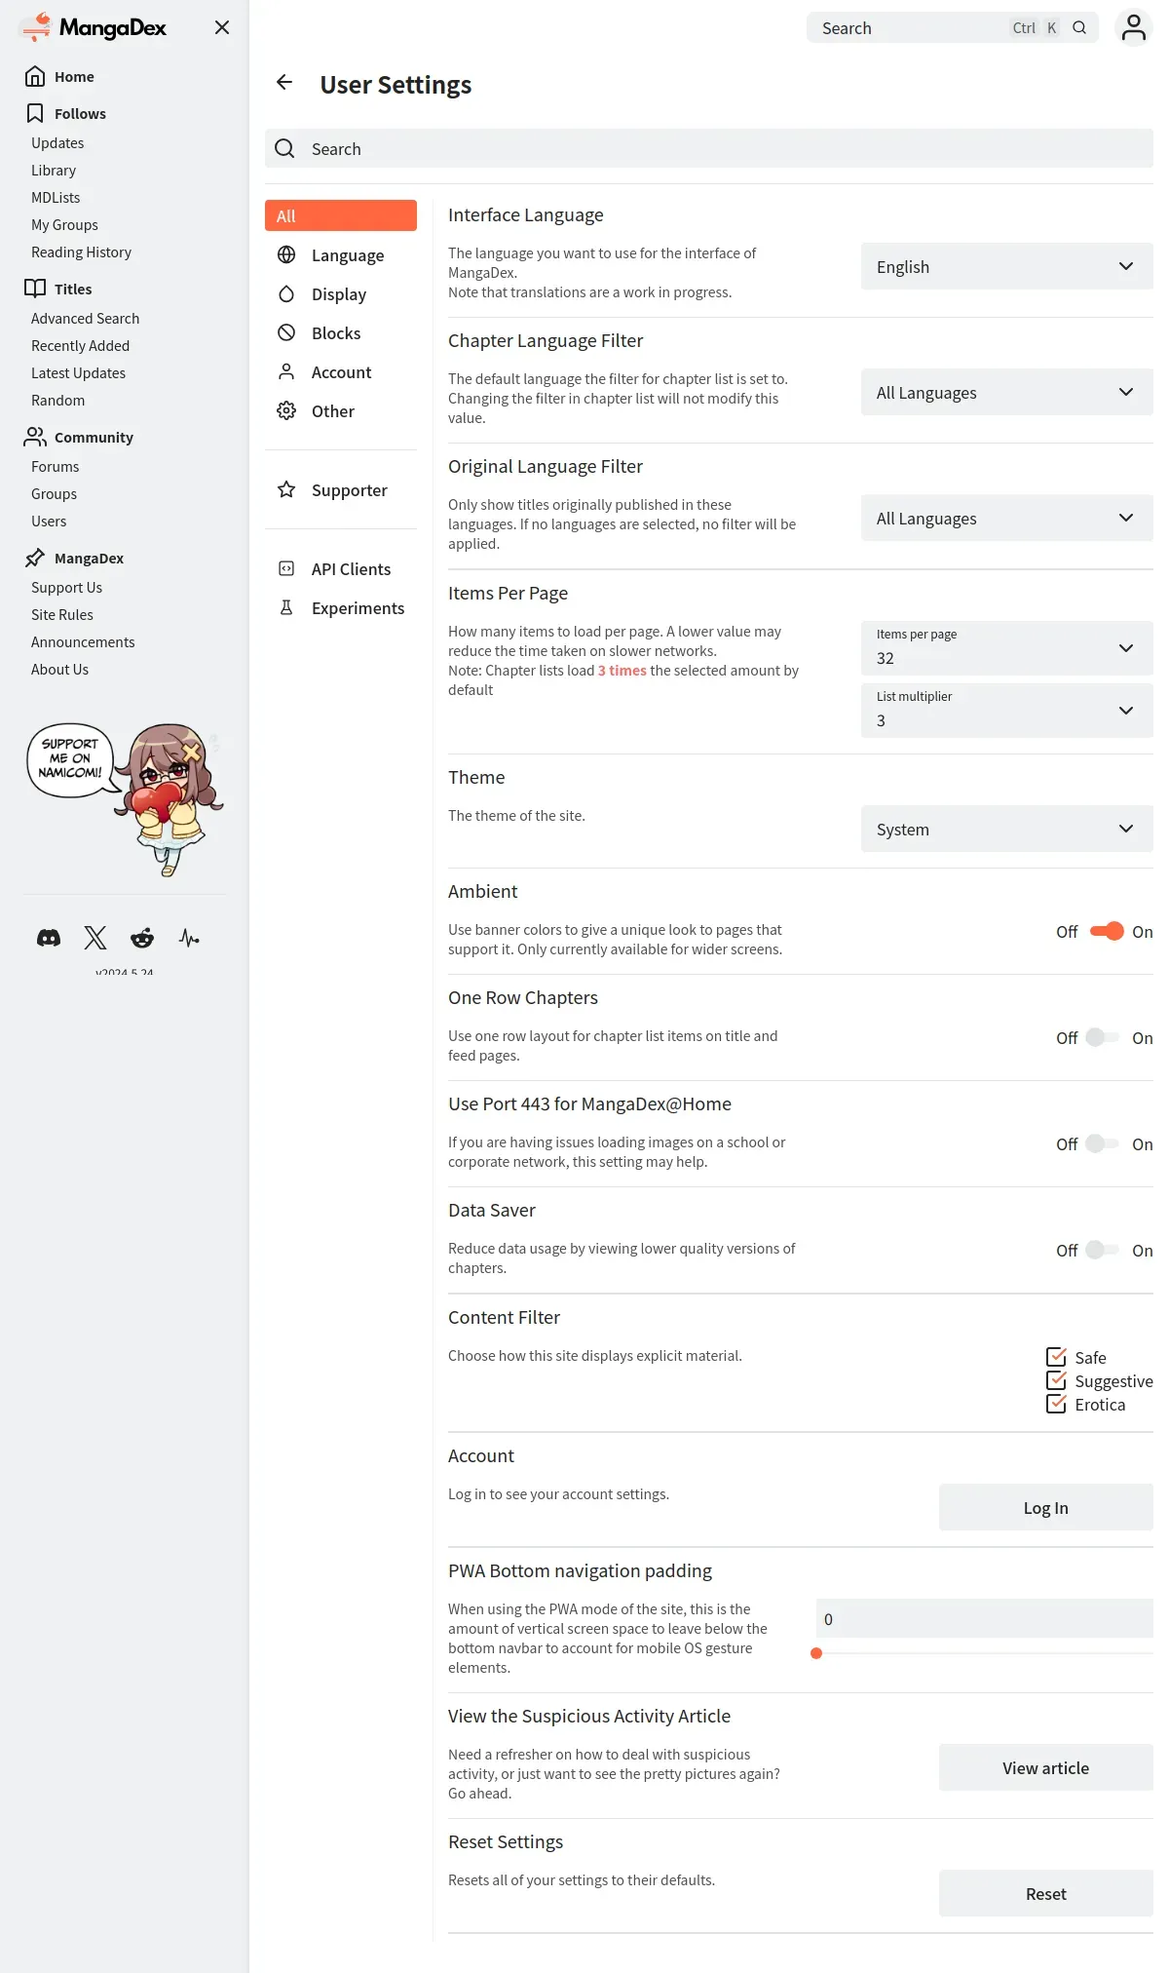Open the X social icon
The height and width of the screenshot is (1973, 1169).
pyautogui.click(x=95, y=938)
